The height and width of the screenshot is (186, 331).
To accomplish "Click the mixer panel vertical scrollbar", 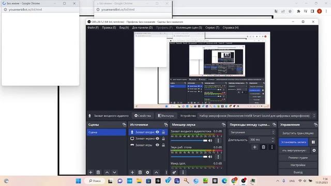I will click(224, 146).
